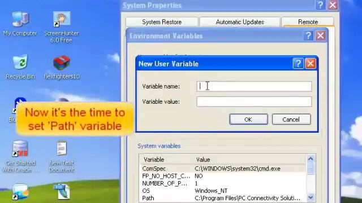Open bottom desktop document file icon

pos(62,192)
